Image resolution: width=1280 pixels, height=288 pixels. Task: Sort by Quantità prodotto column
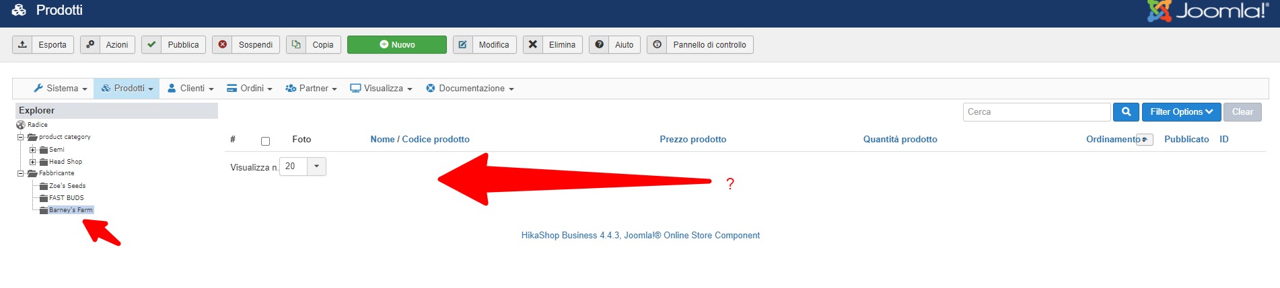[x=900, y=140]
